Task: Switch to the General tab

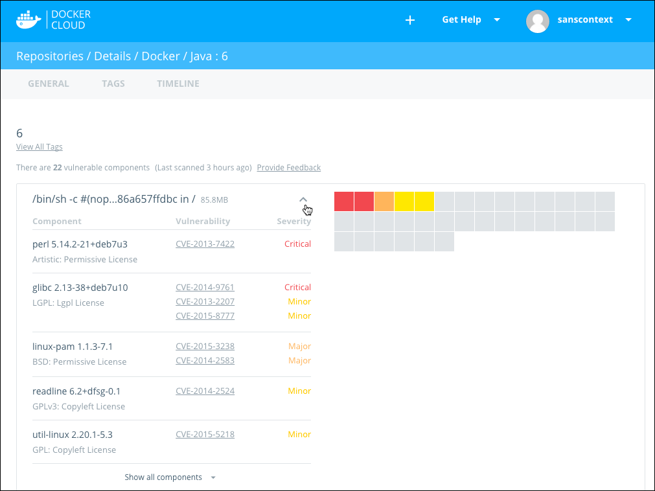Action: coord(49,84)
